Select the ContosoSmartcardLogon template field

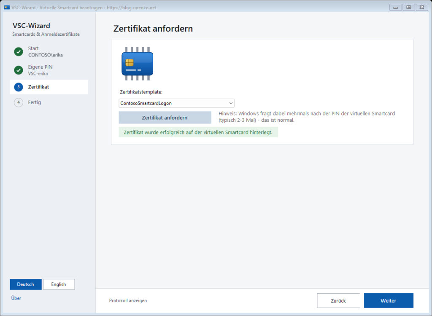[177, 103]
